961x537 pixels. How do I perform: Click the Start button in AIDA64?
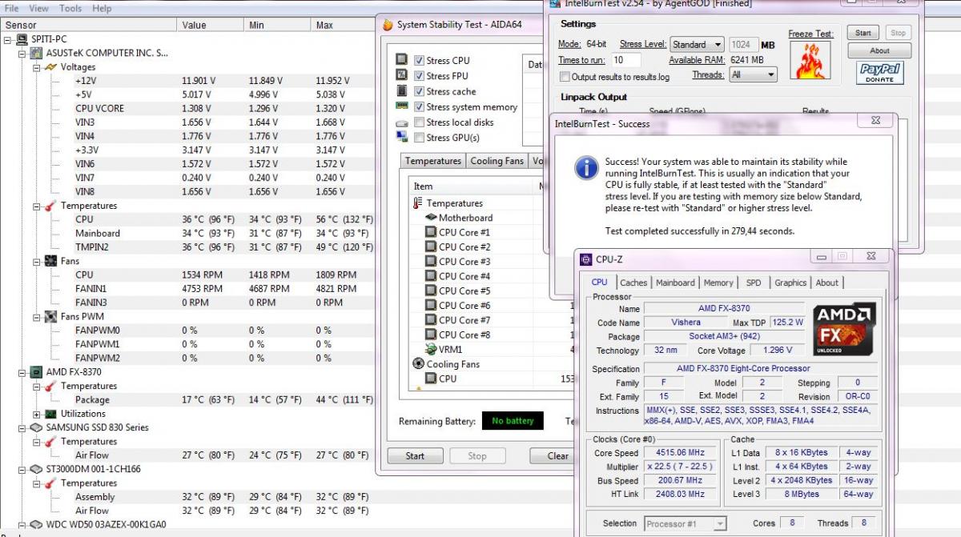click(x=415, y=456)
